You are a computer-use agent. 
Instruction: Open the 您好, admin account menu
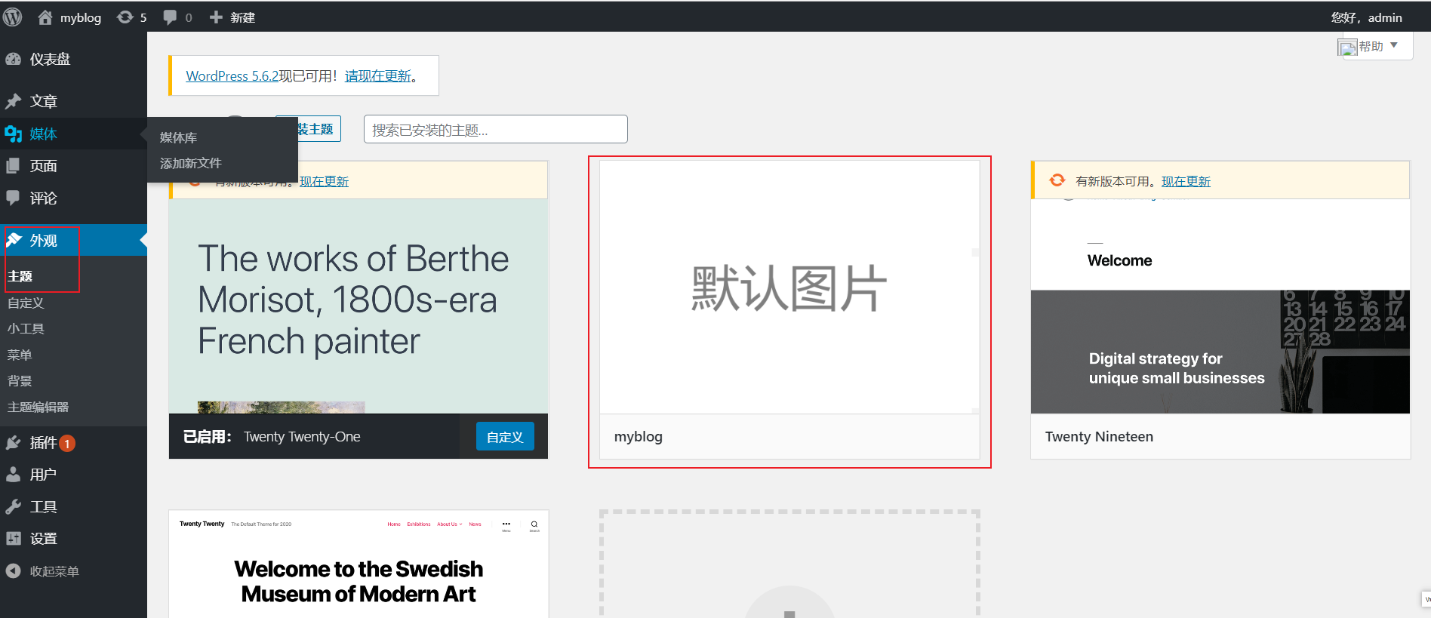point(1366,17)
